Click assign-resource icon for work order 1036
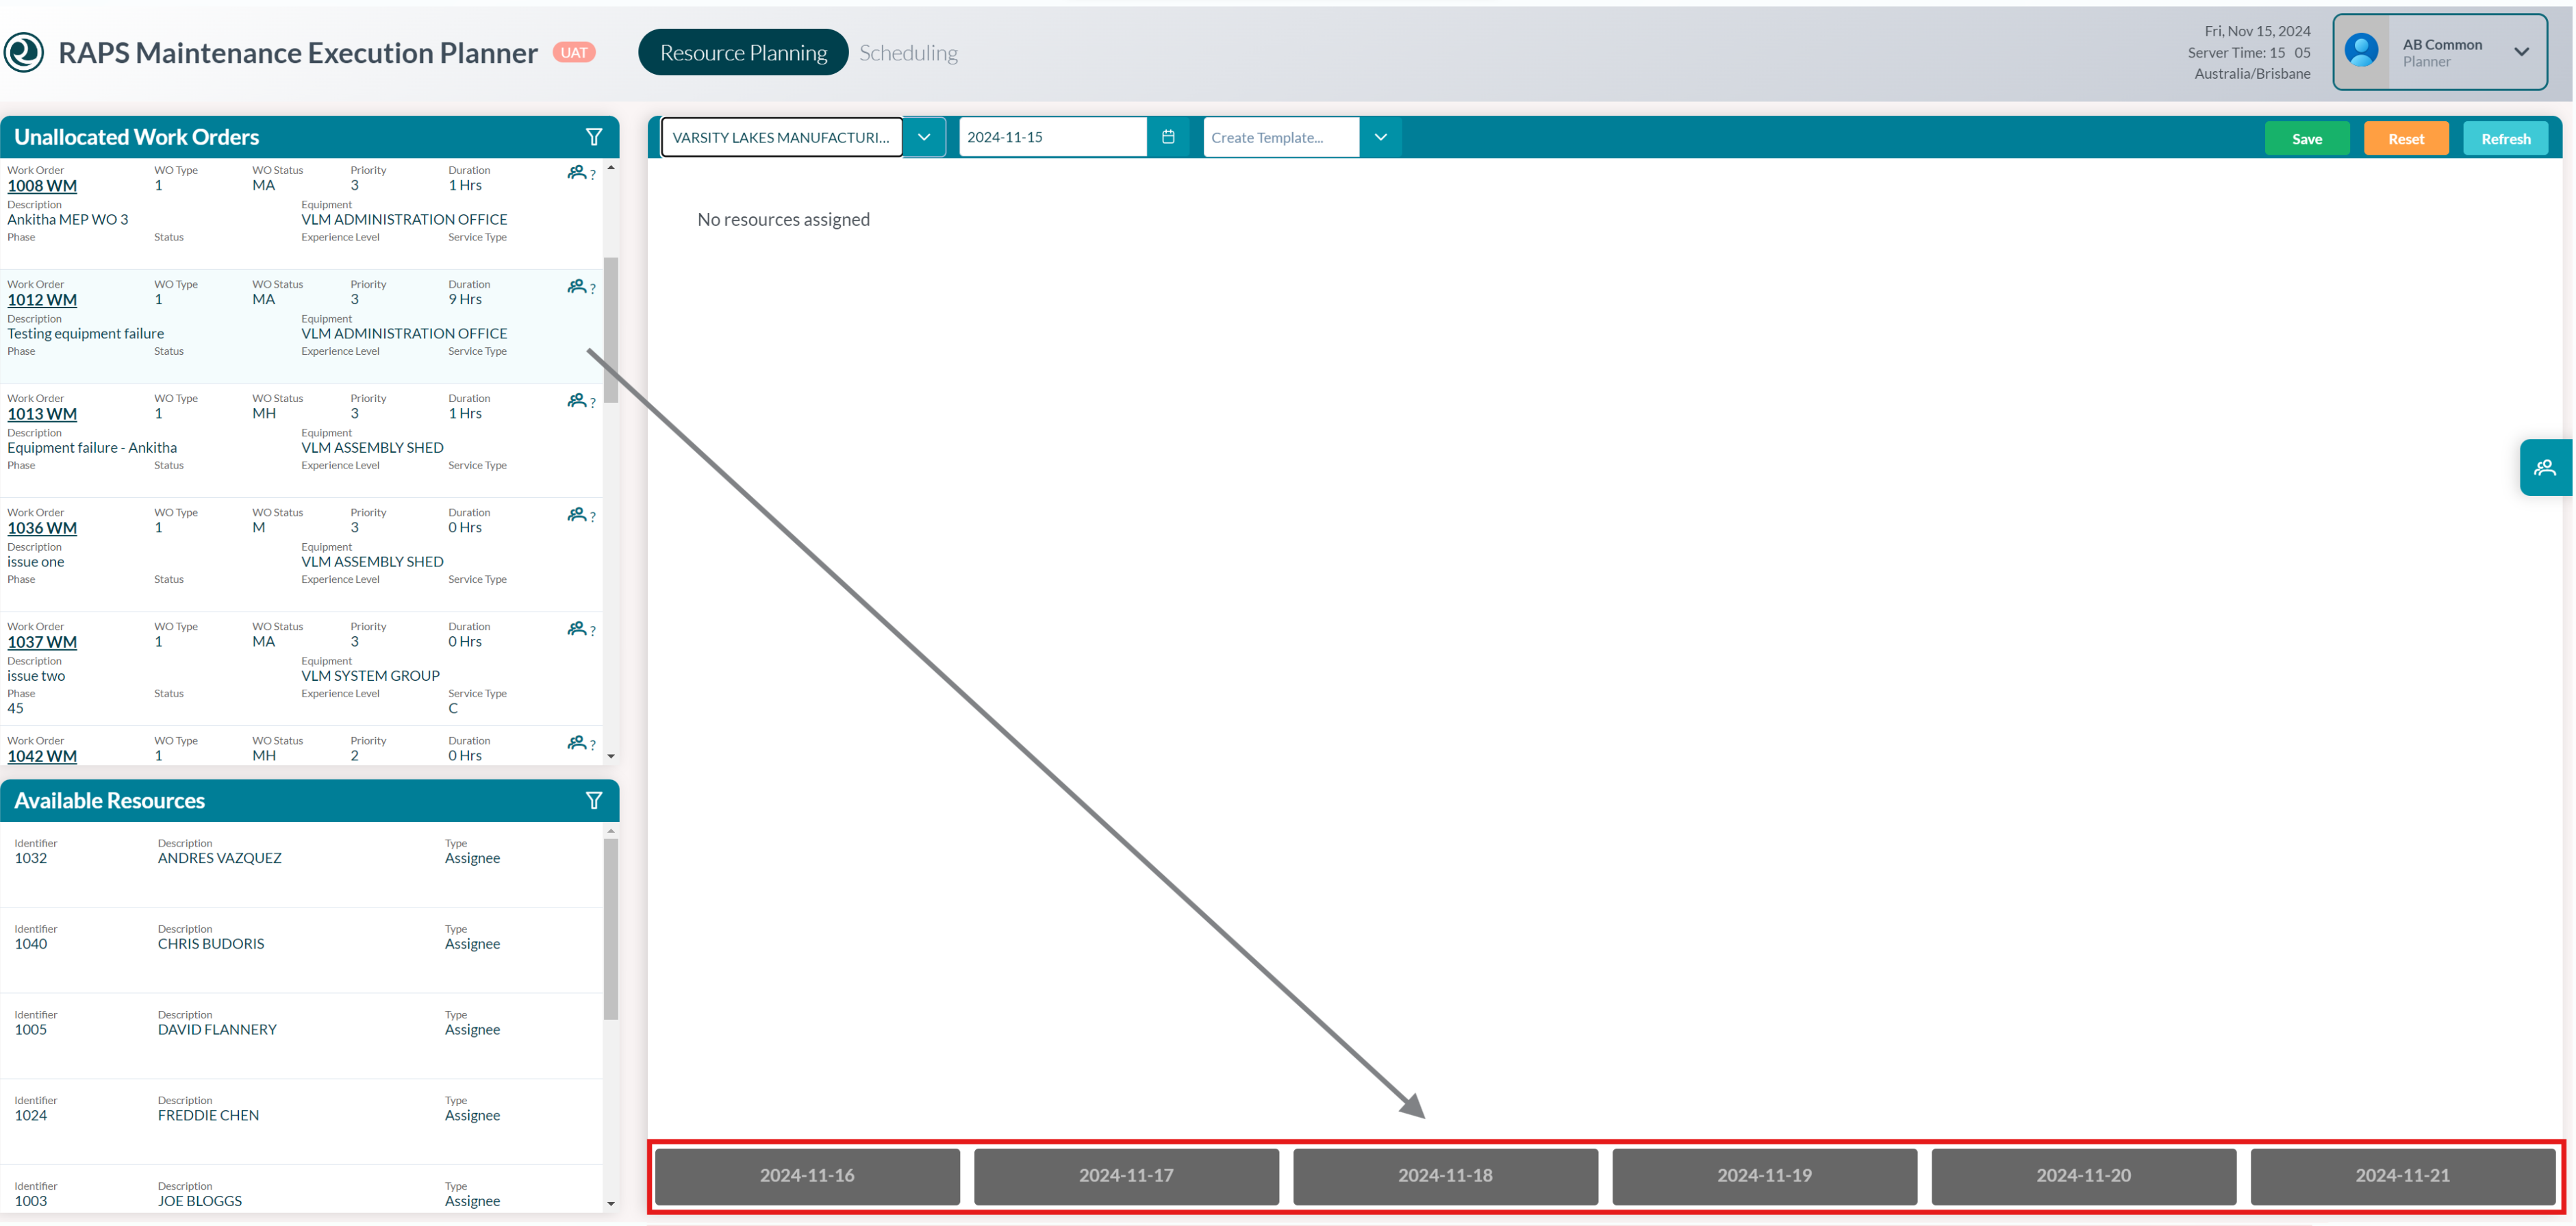2576x1226 pixels. (577, 515)
